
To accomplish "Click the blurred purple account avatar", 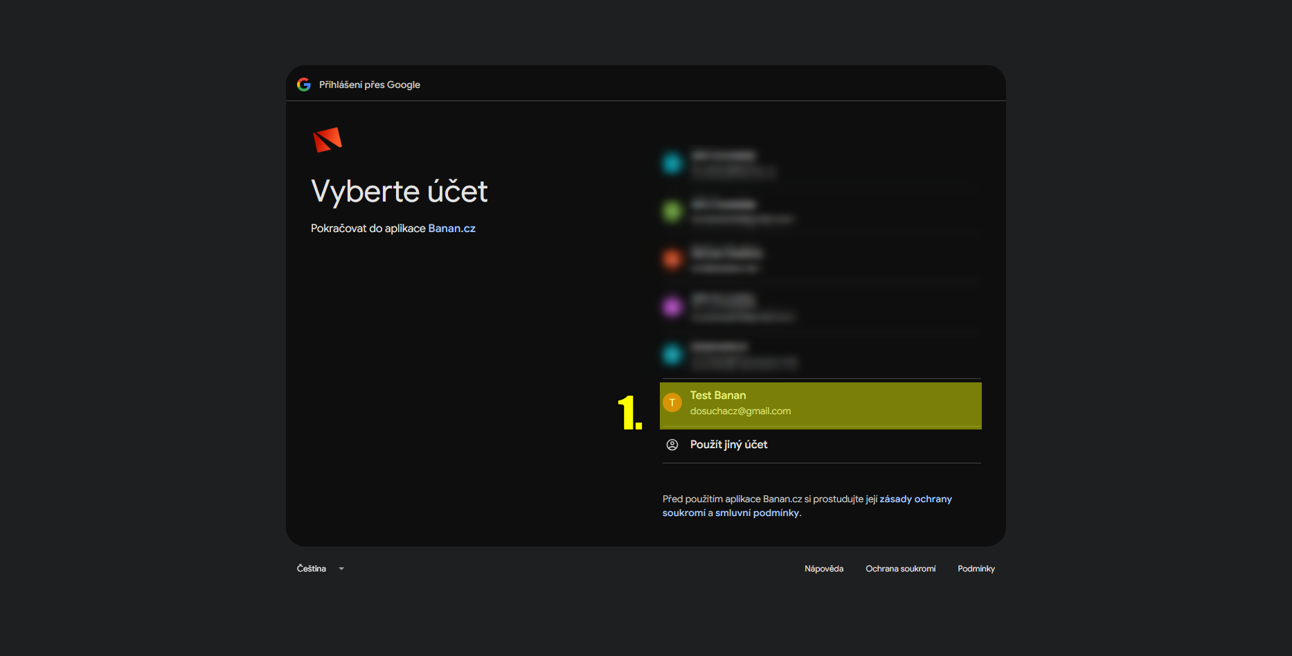I will point(672,307).
